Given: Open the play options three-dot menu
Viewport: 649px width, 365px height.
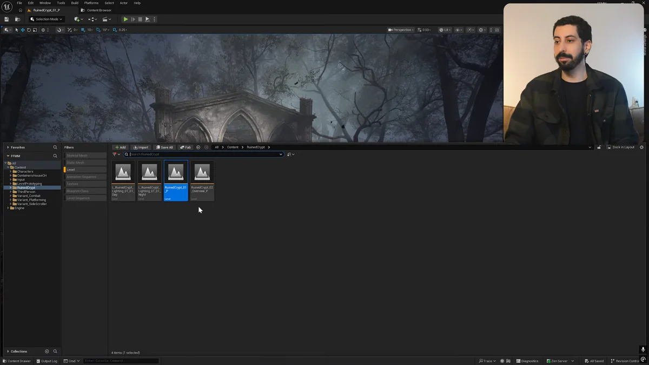Looking at the screenshot, I should point(155,19).
